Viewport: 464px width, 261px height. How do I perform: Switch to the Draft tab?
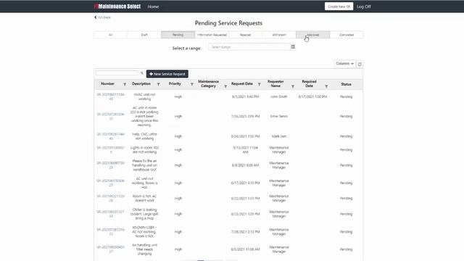click(x=144, y=35)
